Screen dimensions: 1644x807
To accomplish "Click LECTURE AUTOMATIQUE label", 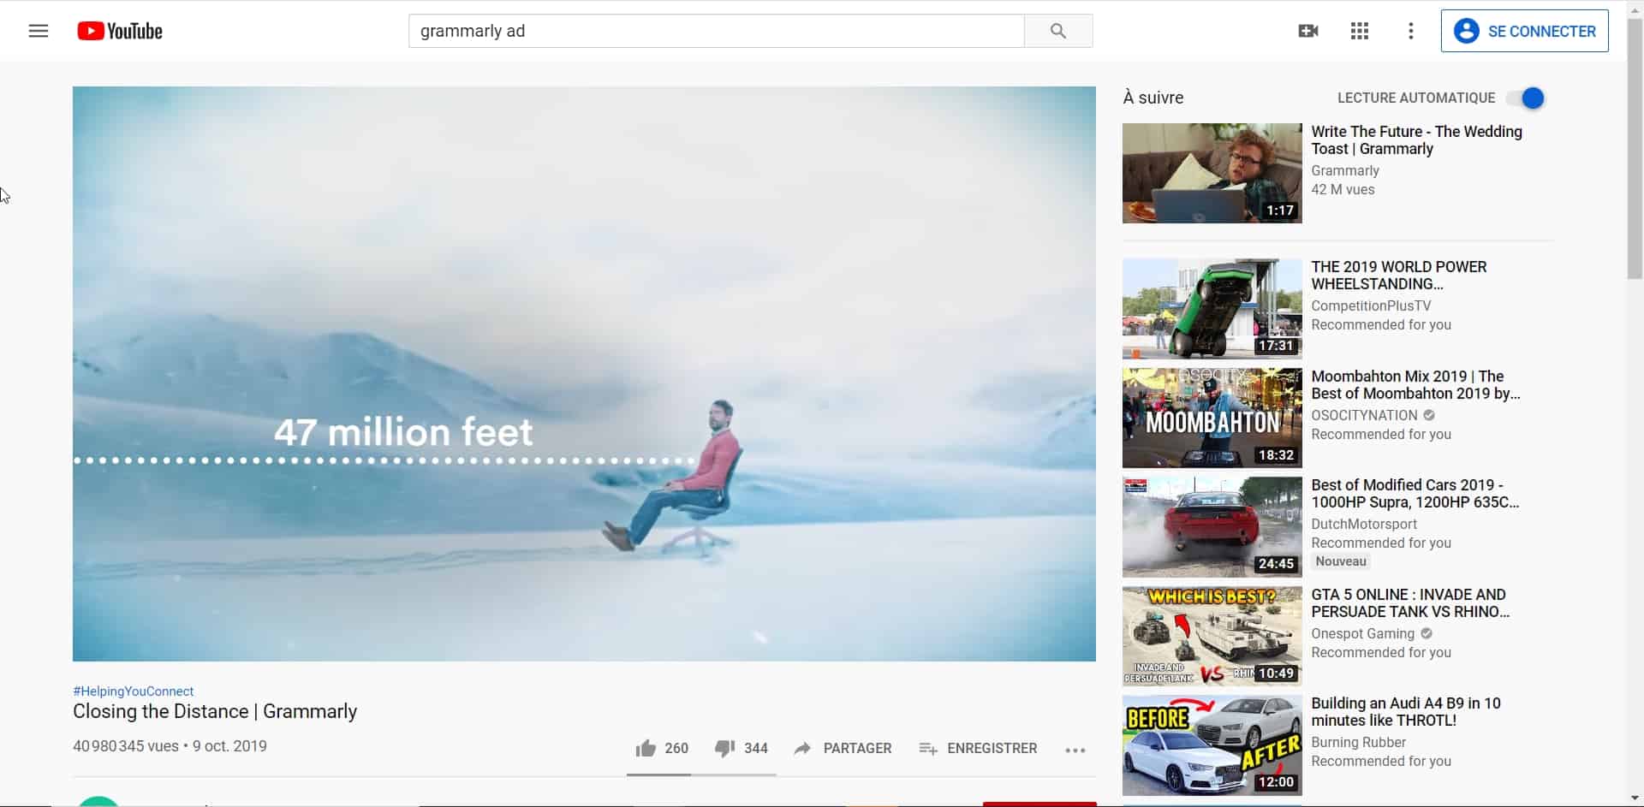I will click(x=1416, y=98).
